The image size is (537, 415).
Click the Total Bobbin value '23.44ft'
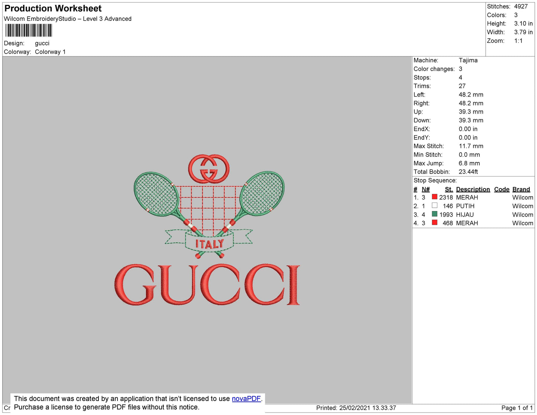point(469,172)
